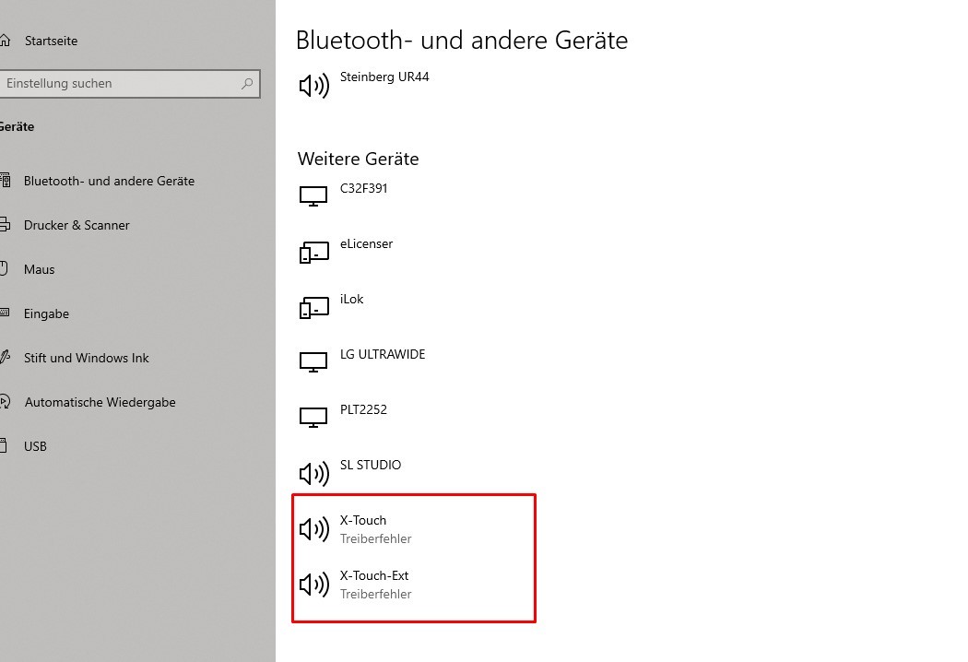Open the Maus settings page
This screenshot has width=968, height=662.
coord(39,270)
